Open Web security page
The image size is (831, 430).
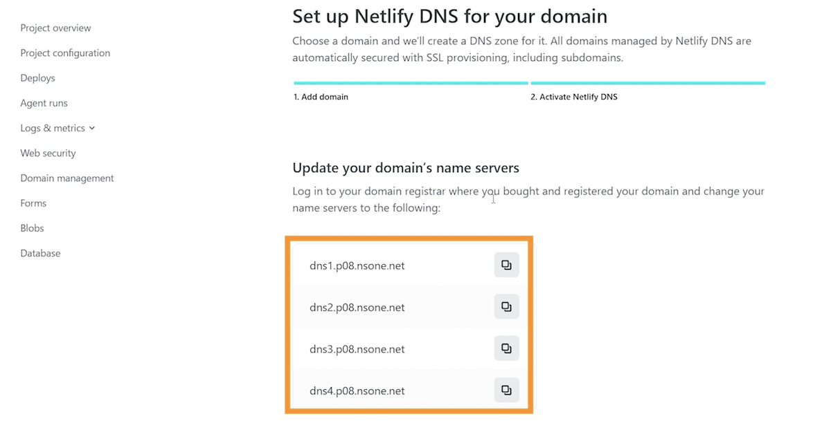(x=48, y=153)
